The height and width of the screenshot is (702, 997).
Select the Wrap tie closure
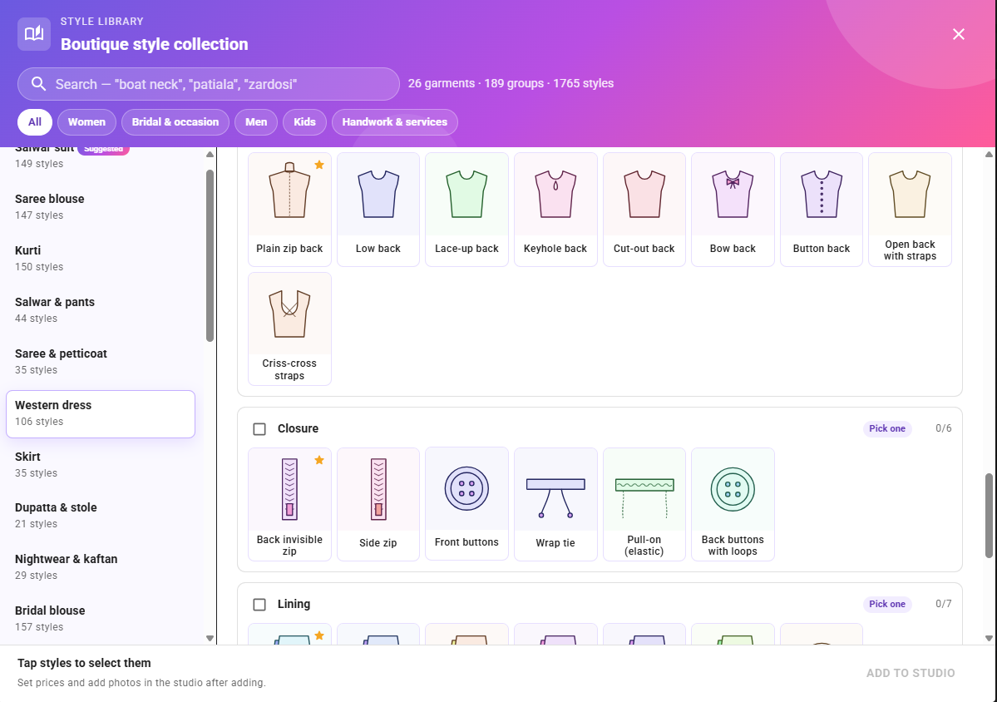click(555, 504)
